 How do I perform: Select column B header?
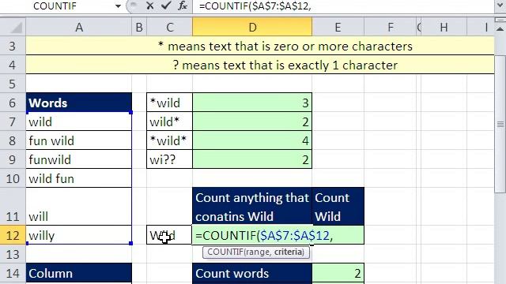(x=139, y=27)
